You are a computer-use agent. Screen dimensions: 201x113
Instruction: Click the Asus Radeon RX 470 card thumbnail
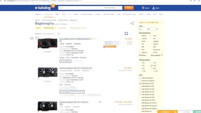pyautogui.click(x=47, y=44)
